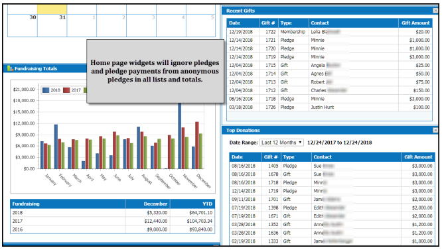The image size is (442, 250).
Task: Click the 2017 legend color swatch
Action: [66, 90]
